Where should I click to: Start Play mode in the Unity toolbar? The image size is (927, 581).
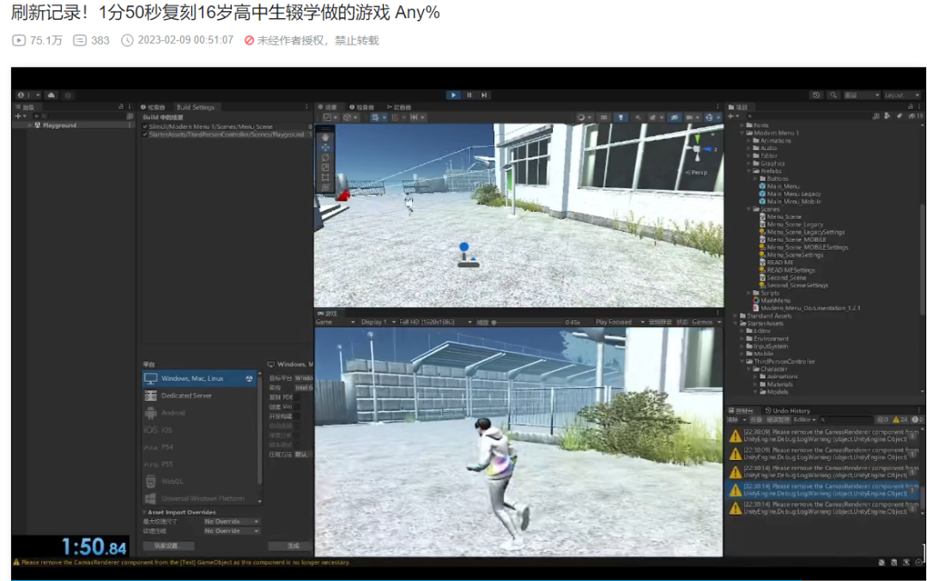click(453, 94)
